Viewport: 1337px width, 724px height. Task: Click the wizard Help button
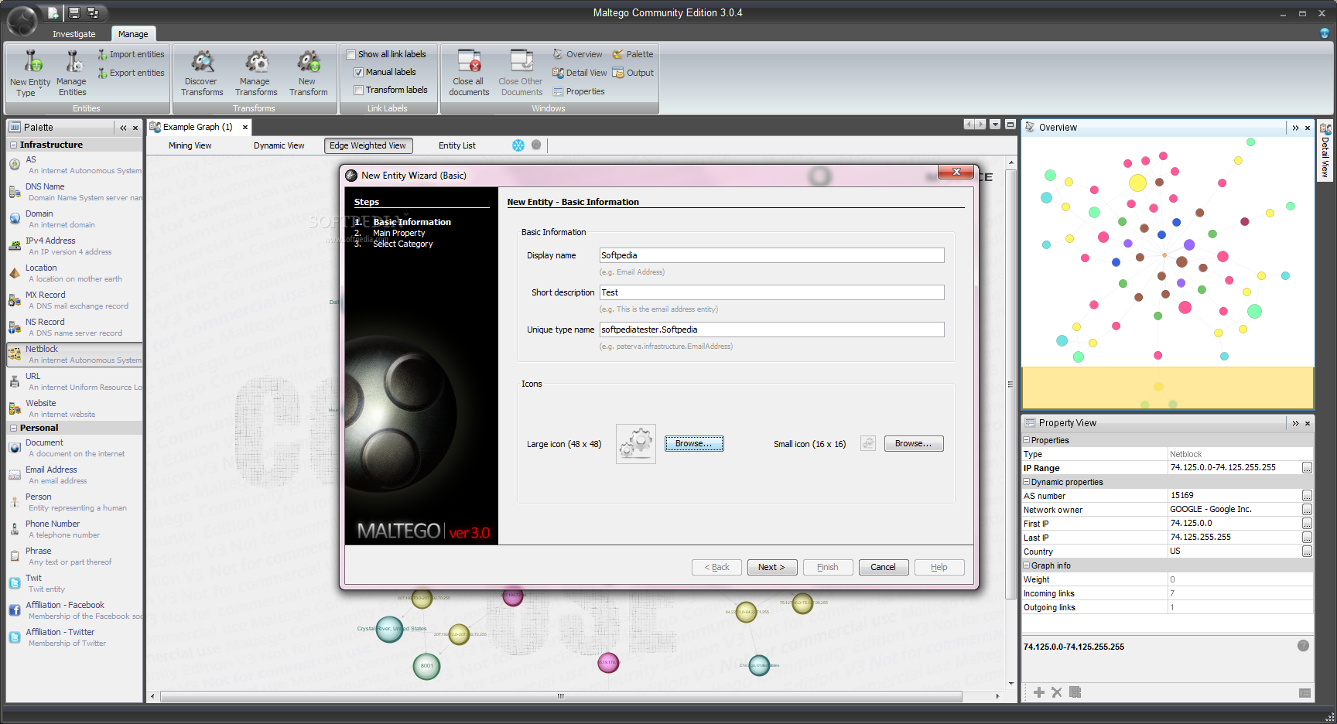[939, 567]
